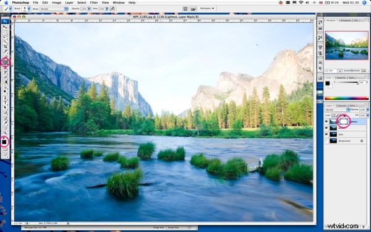This screenshot has width=371, height=232.
Task: Select the Dodge tool
Action: tap(5, 92)
